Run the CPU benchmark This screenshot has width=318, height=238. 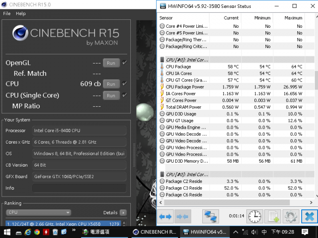coord(111,84)
